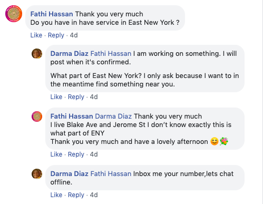This screenshot has height=204, width=263.
Task: Open Darma Diaz author name in first reply
Action: click(x=69, y=54)
